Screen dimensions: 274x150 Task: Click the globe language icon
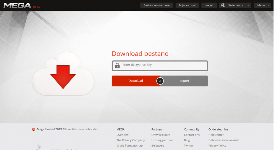pyautogui.click(x=223, y=5)
